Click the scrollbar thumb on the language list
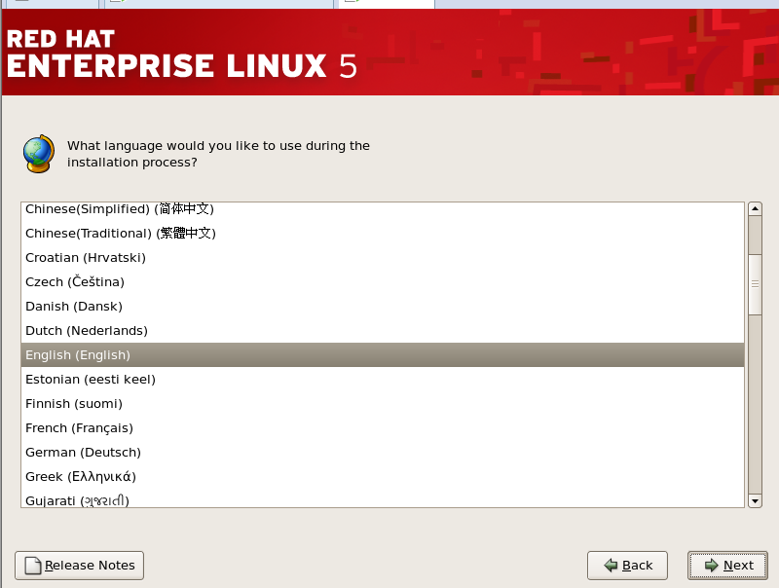The image size is (779, 588). tap(755, 282)
